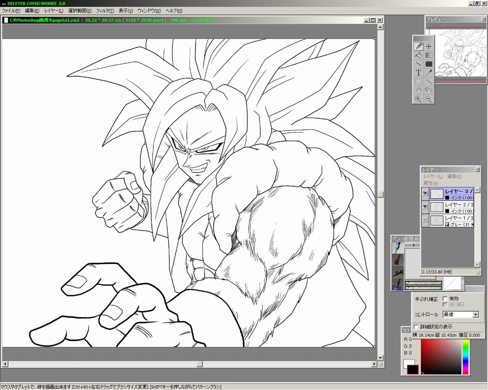Click the Comicworks app icon in title bar
The width and height of the screenshot is (488, 390).
click(3, 3)
